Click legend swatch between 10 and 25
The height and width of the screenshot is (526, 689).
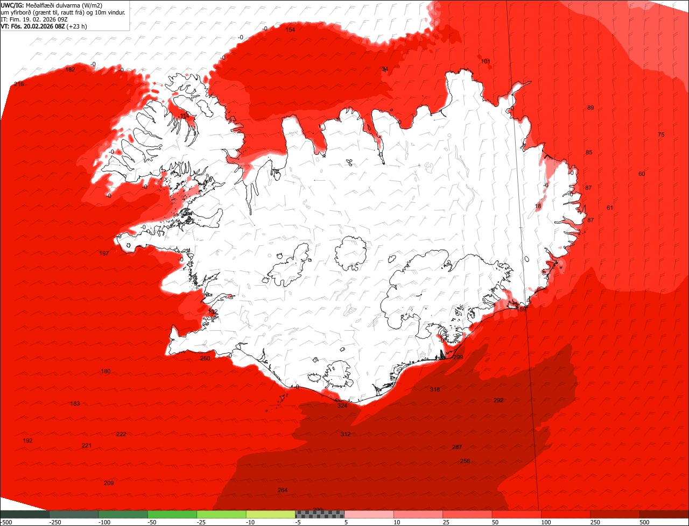point(418,514)
